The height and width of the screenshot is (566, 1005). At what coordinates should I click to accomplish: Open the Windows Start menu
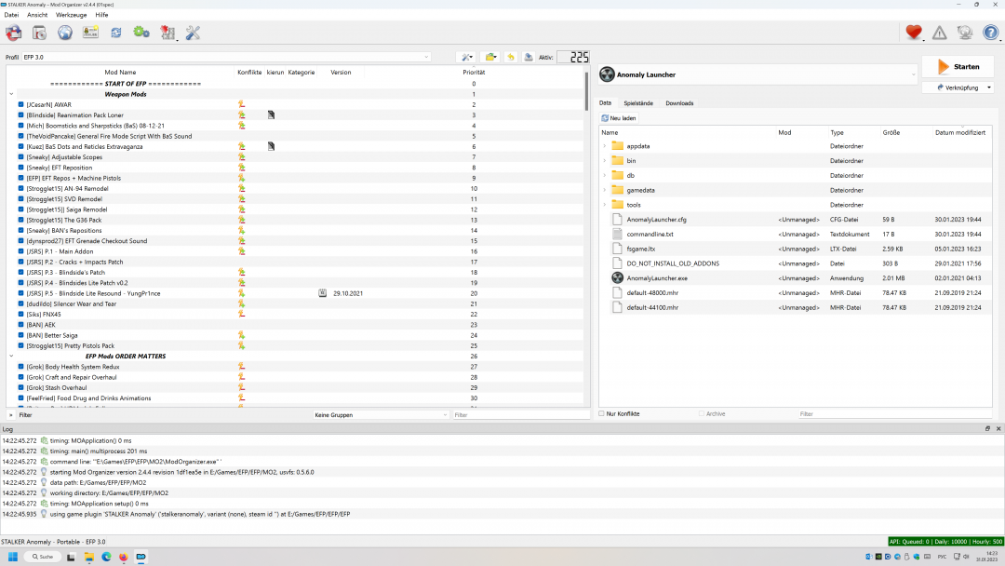coord(13,557)
